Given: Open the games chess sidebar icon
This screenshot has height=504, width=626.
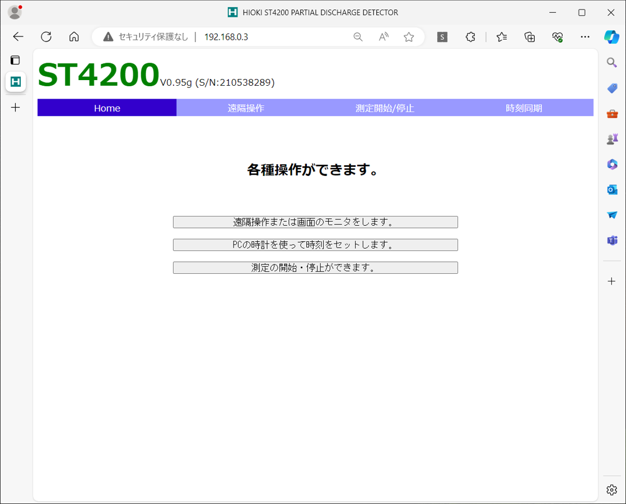Looking at the screenshot, I should click(612, 139).
